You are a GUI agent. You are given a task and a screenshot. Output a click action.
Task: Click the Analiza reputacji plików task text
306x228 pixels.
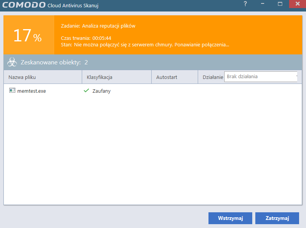[109, 26]
